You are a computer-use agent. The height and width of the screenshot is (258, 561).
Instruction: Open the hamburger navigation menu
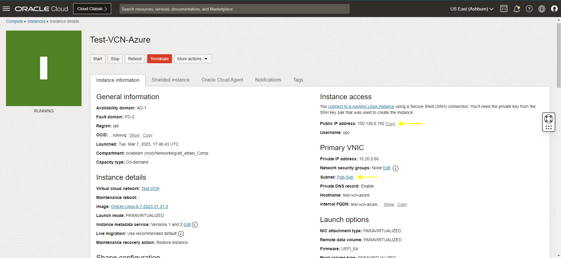pyautogui.click(x=6, y=9)
